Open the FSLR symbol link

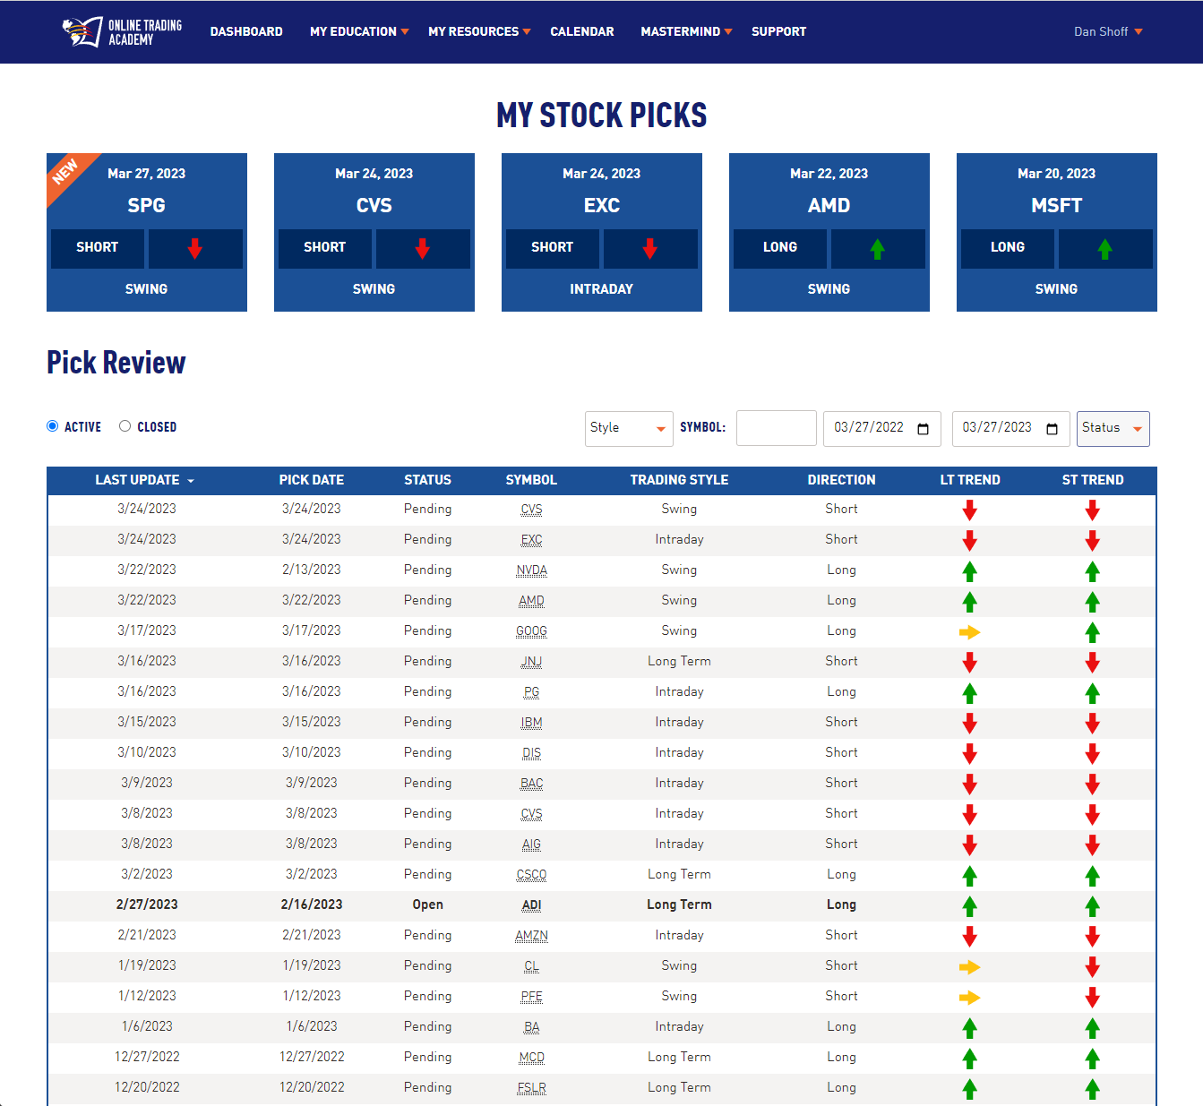tap(531, 1088)
